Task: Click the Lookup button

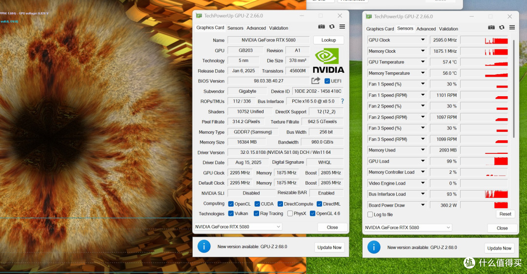Action: coord(329,40)
